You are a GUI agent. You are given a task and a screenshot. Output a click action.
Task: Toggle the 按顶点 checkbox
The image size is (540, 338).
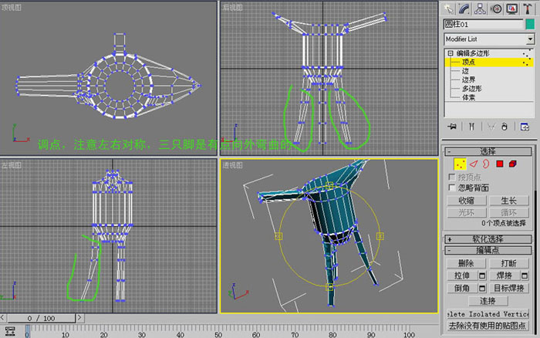[452, 177]
